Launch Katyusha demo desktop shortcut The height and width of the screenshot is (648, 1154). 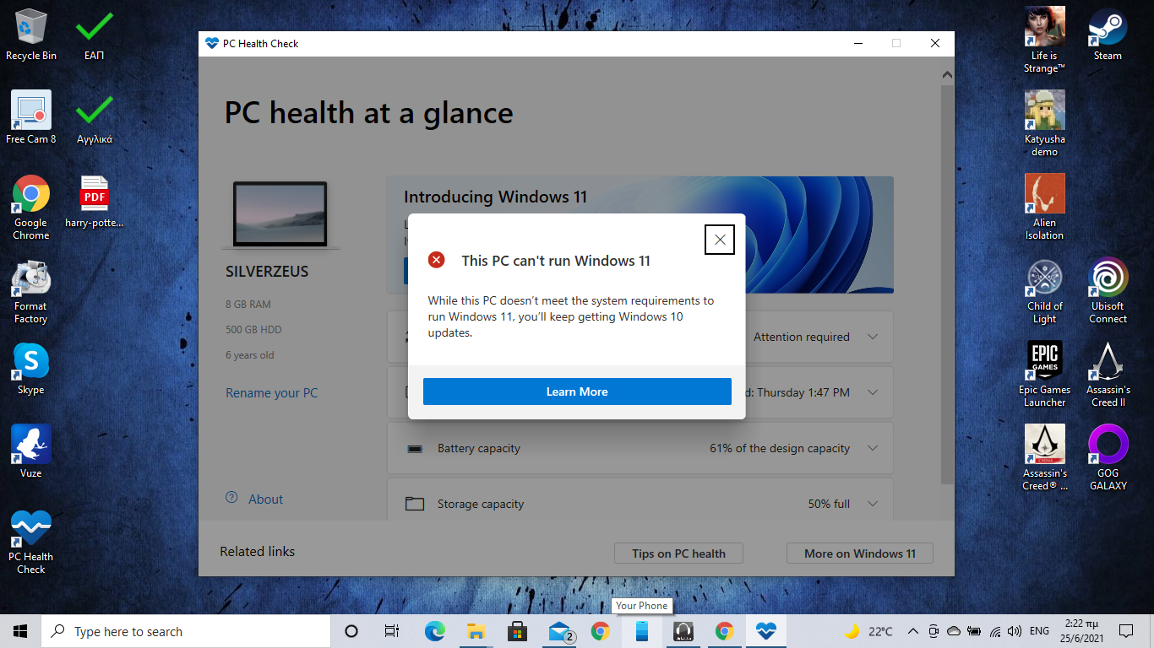tap(1044, 123)
